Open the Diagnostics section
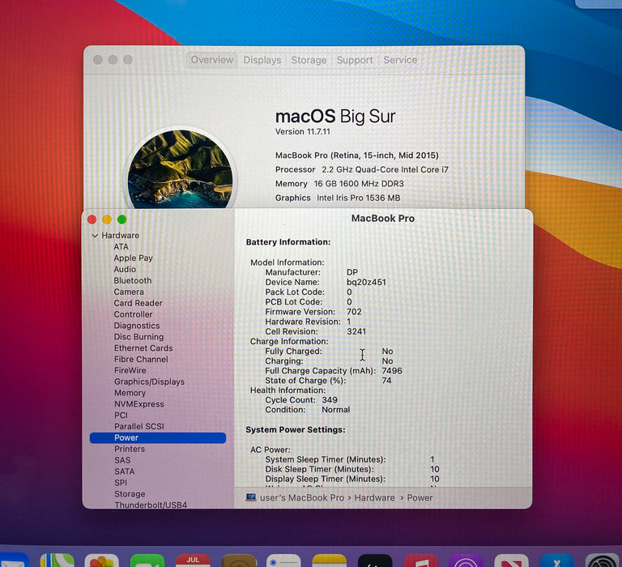 137,326
